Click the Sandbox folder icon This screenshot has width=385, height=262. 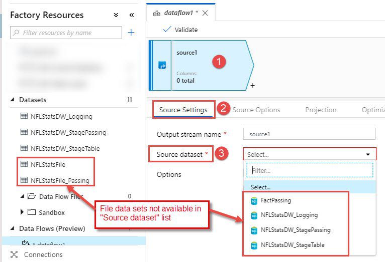click(32, 212)
